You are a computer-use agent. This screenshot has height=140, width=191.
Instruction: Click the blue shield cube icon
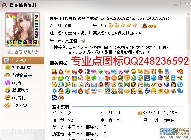pos(140,78)
